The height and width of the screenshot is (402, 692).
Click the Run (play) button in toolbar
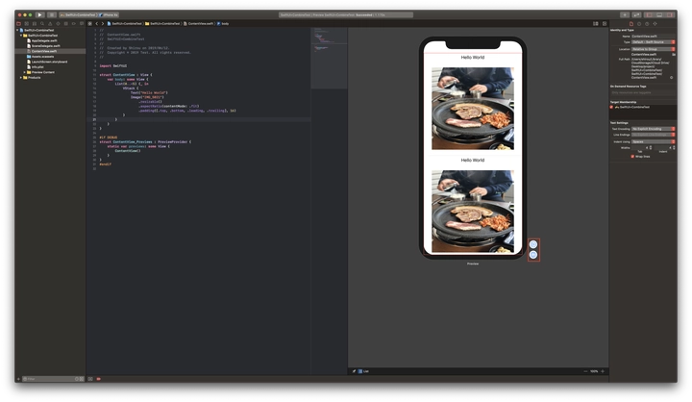(39, 14)
